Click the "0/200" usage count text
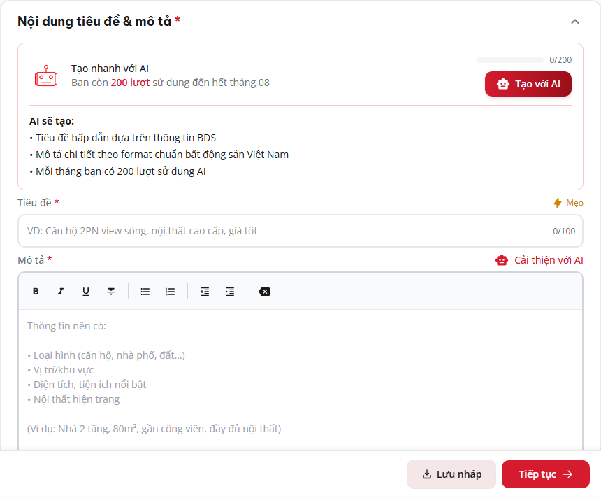Viewport: 601px width, 498px height. pyautogui.click(x=560, y=60)
